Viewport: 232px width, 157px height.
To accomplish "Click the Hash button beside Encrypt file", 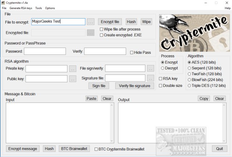I will click(131, 22).
